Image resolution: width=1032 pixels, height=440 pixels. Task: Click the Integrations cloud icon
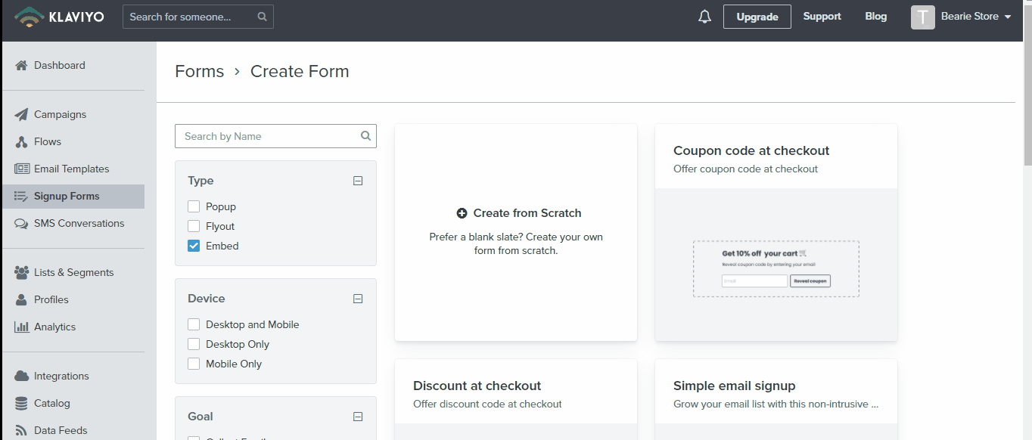21,376
